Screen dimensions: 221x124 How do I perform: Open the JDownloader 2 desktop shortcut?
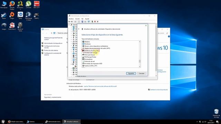(20, 5)
